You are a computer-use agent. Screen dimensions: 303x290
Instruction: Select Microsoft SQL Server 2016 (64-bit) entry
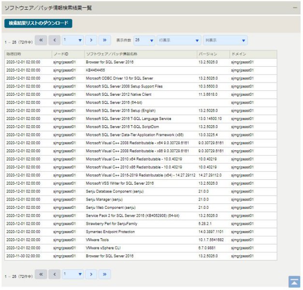pos(114,102)
